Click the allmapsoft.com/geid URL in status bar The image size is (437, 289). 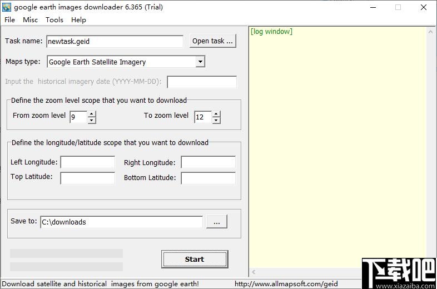pos(286,283)
